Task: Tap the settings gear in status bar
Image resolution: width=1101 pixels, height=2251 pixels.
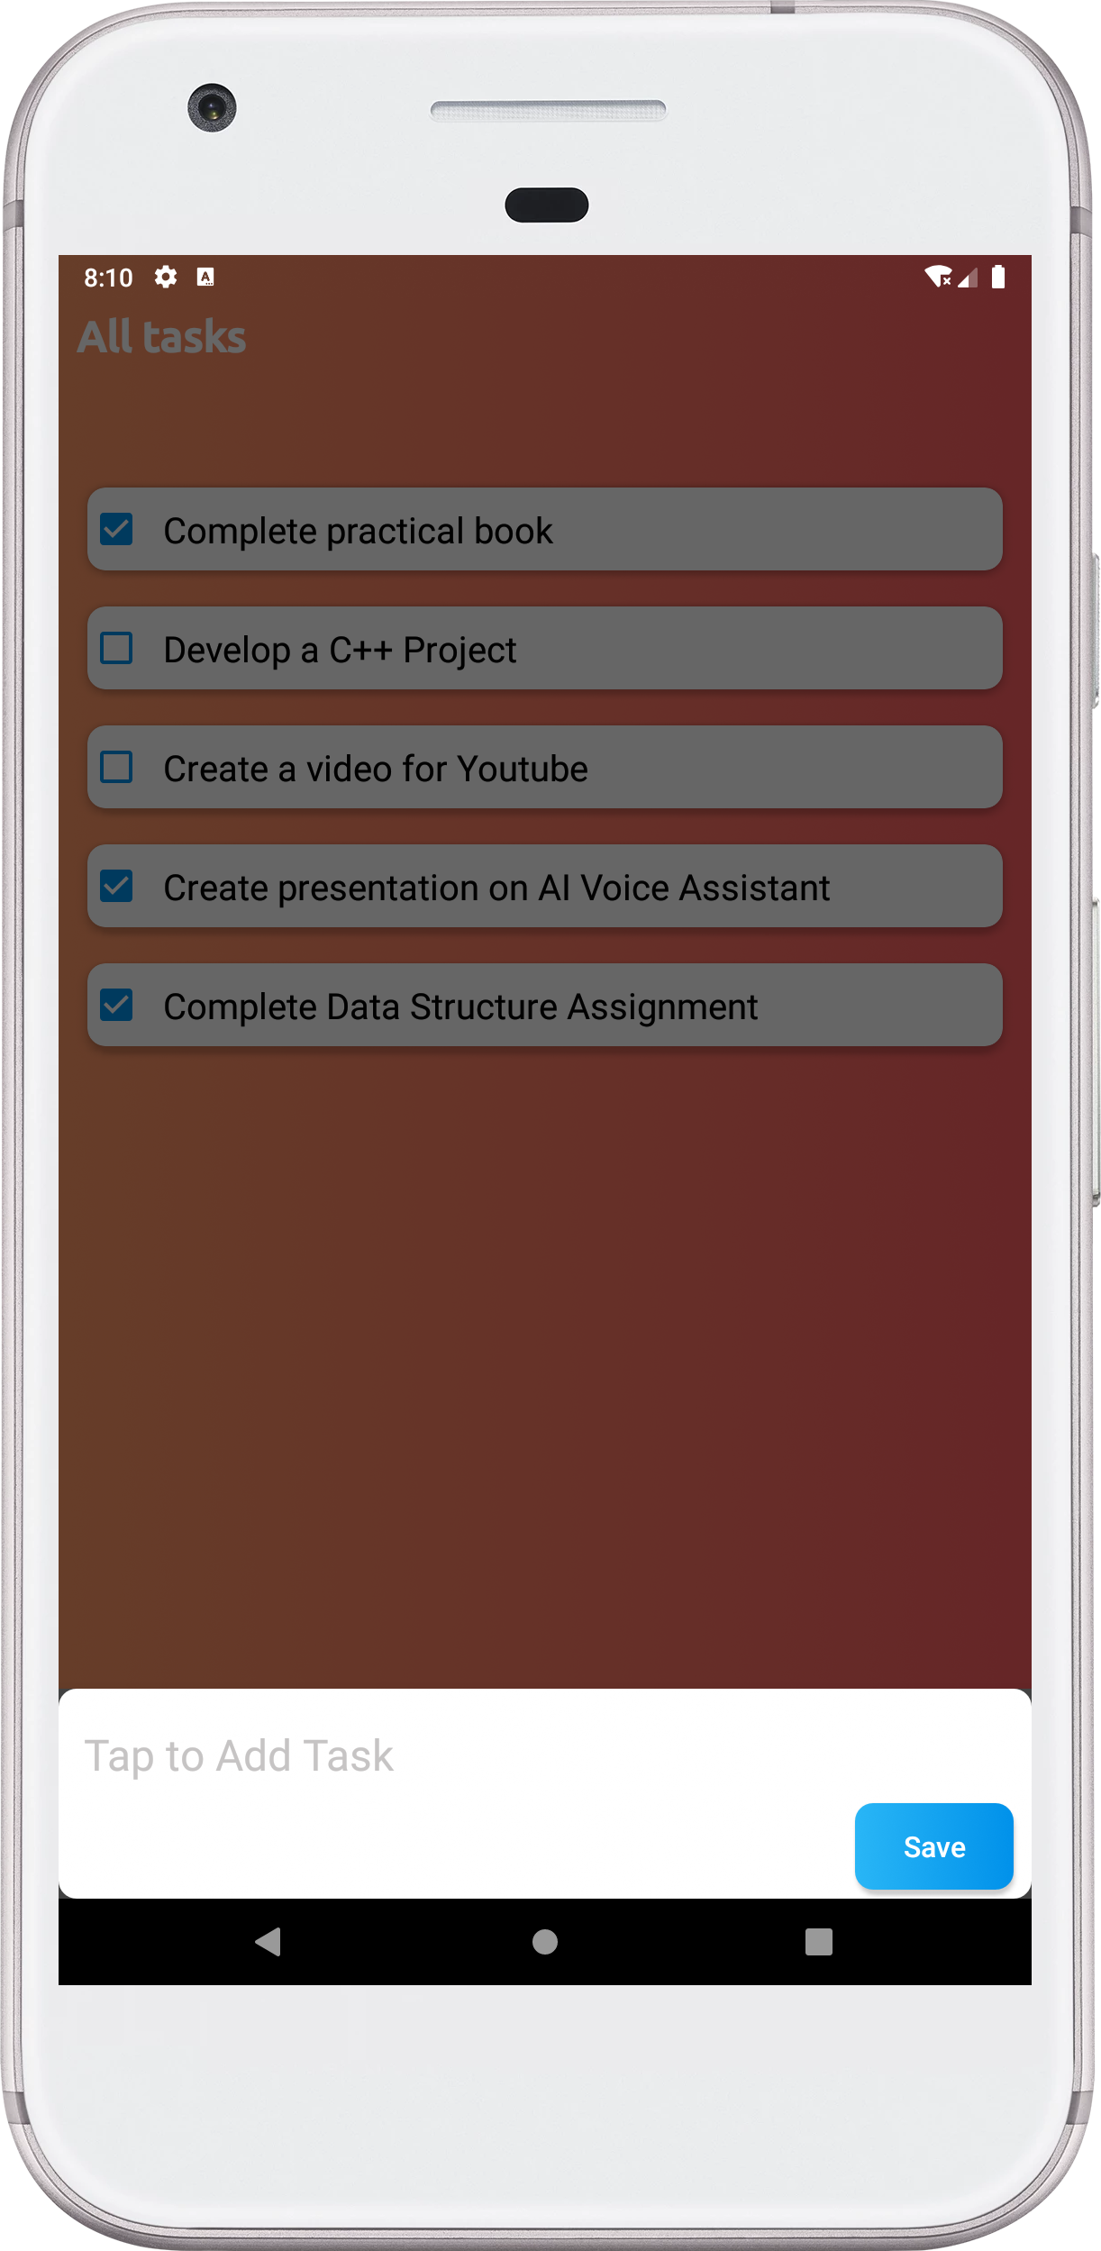Action: pos(166,278)
